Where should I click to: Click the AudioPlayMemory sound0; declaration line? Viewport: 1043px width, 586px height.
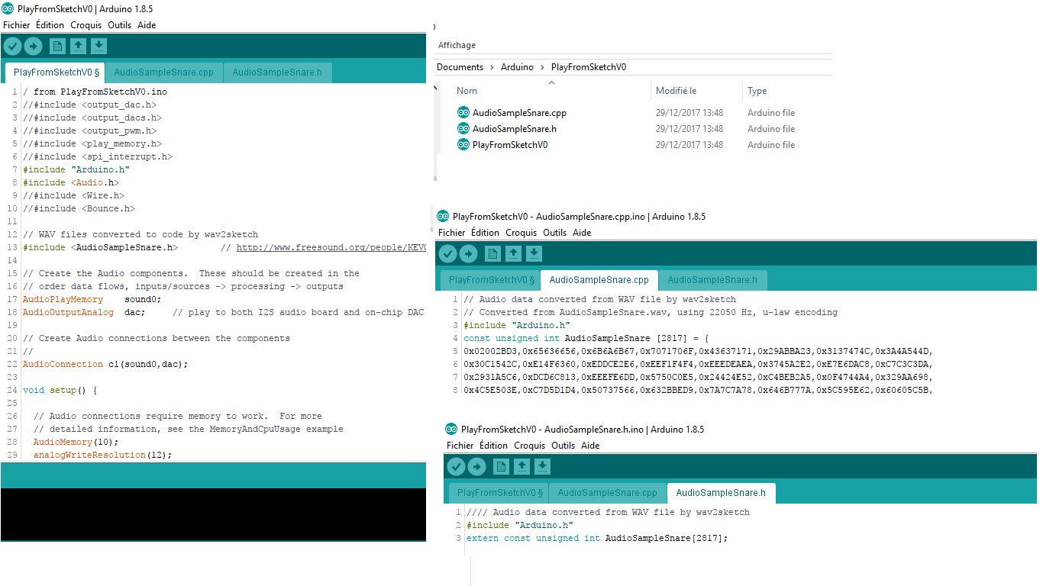click(x=92, y=300)
